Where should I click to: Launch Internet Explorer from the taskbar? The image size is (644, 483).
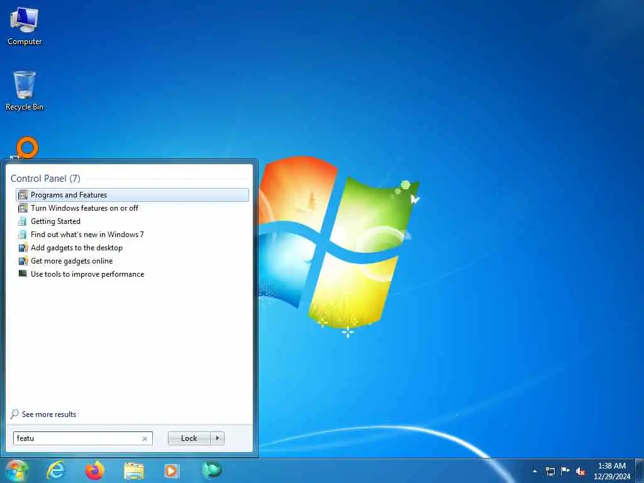(x=56, y=470)
